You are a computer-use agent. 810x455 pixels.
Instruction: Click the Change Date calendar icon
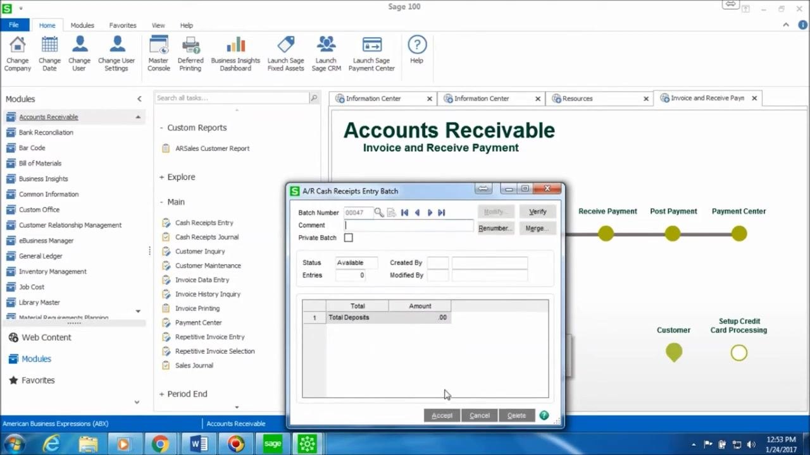(x=49, y=45)
